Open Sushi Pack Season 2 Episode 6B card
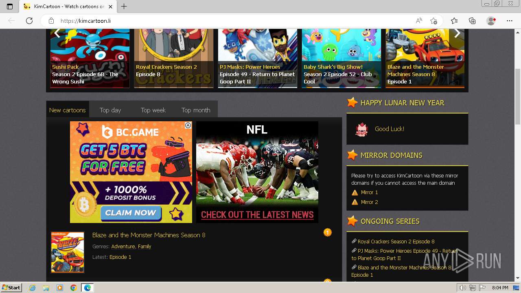Screen dimensions: 521x293 point(90,58)
